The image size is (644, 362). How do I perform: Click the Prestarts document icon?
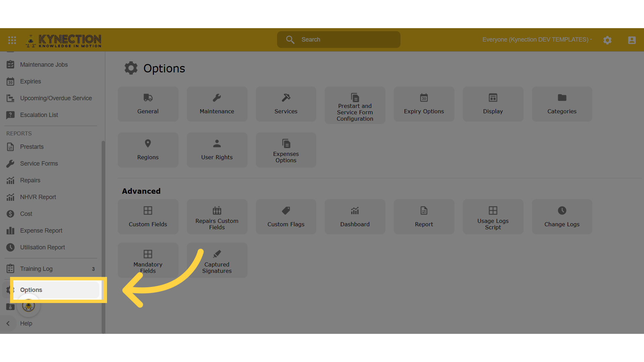(10, 147)
